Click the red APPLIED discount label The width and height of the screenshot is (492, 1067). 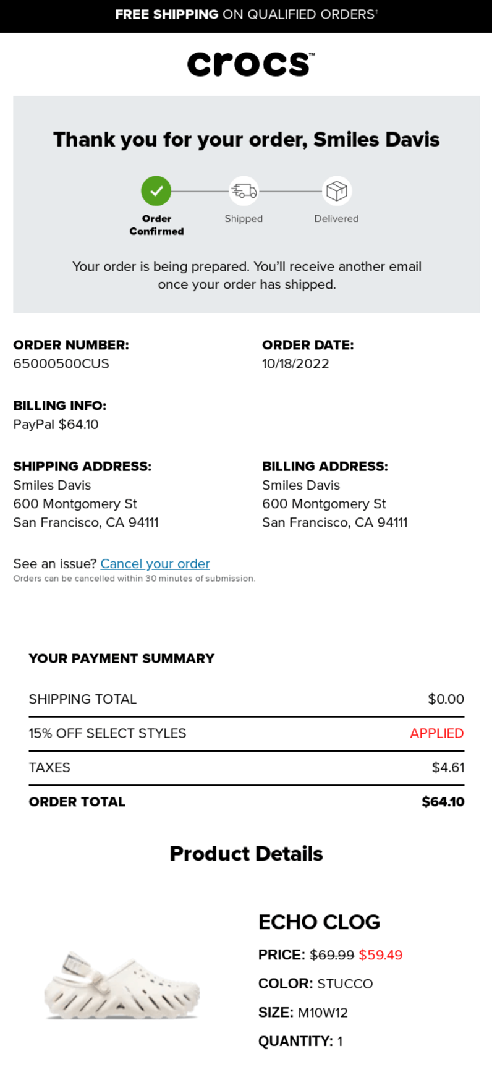point(436,733)
